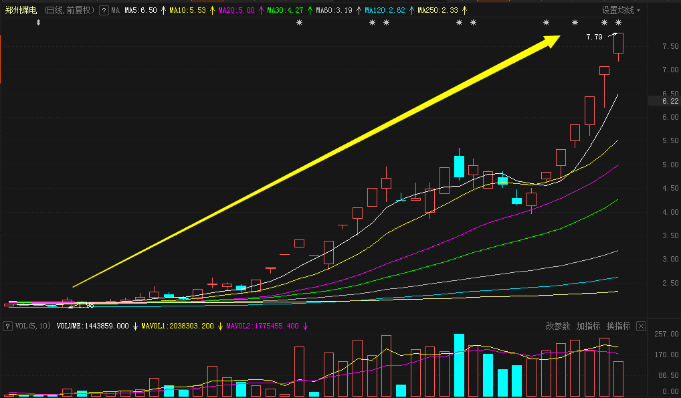This screenshot has width=681, height=398.
Task: Click the VOLUME:1443859.000 readout
Action: click(92, 326)
